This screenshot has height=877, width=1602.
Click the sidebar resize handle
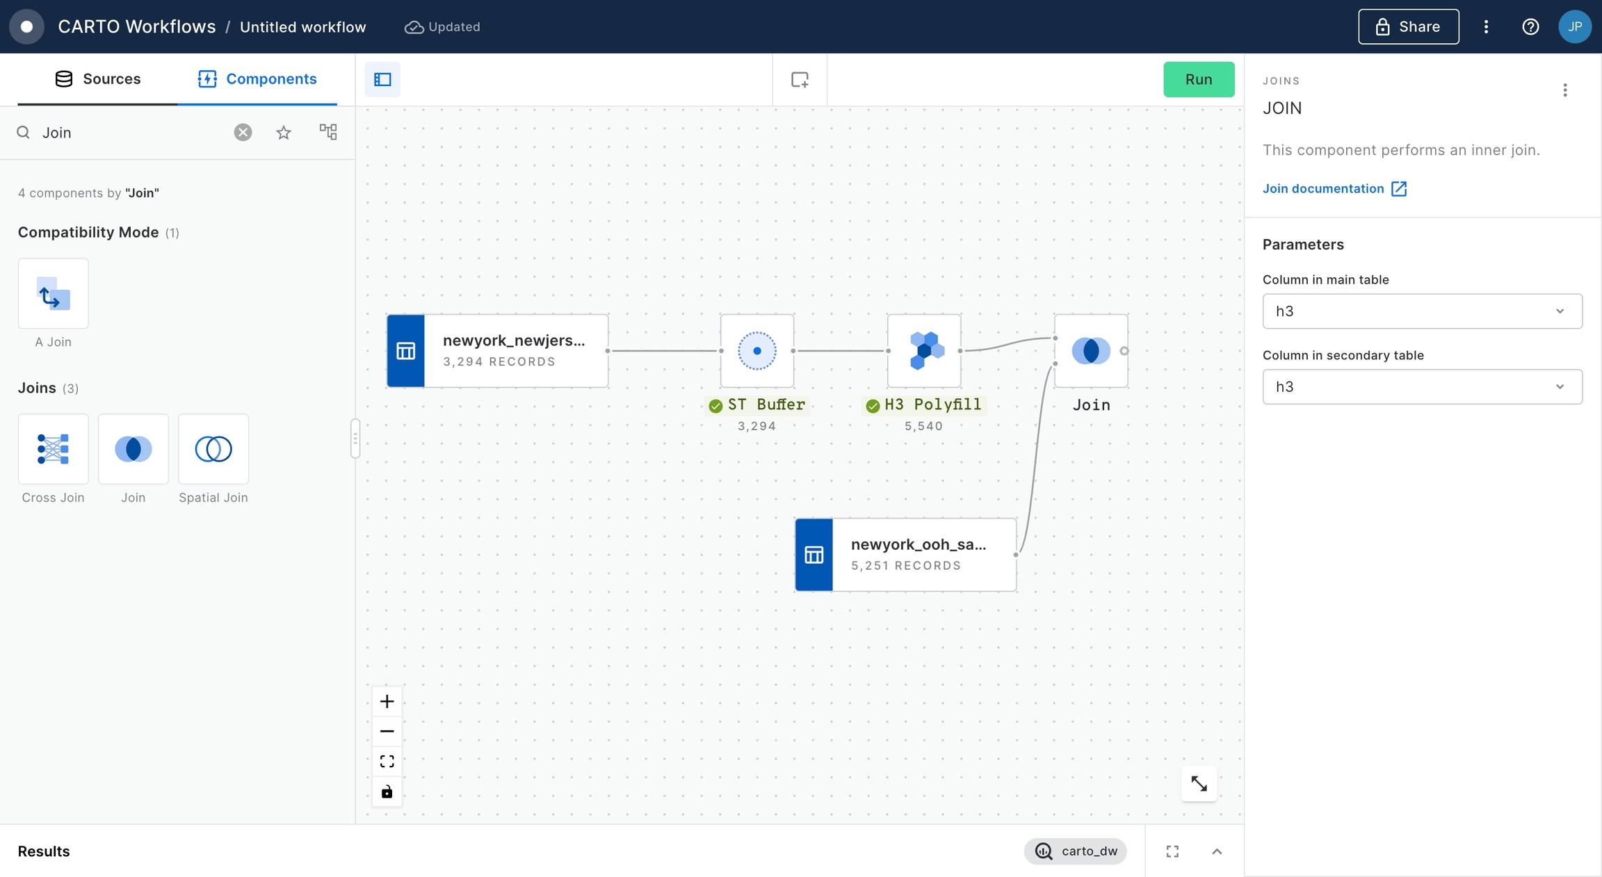click(x=355, y=438)
